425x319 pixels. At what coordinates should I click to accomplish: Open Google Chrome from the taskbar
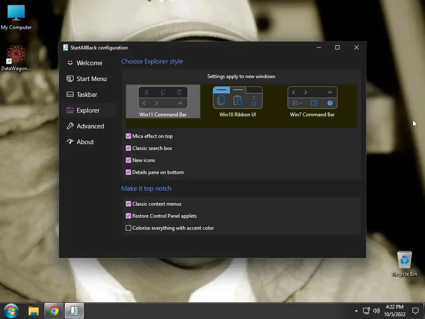pyautogui.click(x=54, y=311)
